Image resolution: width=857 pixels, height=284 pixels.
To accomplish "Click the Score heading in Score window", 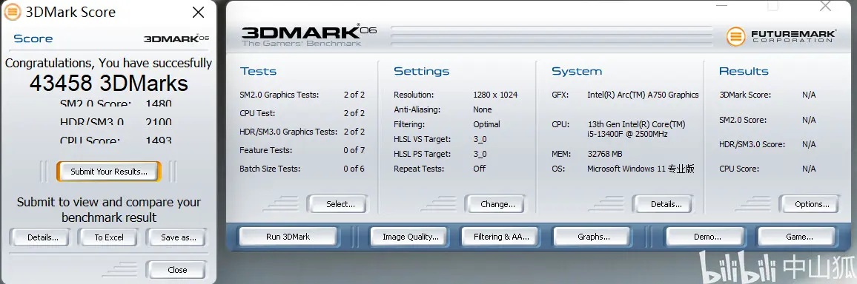I will 33,38.
